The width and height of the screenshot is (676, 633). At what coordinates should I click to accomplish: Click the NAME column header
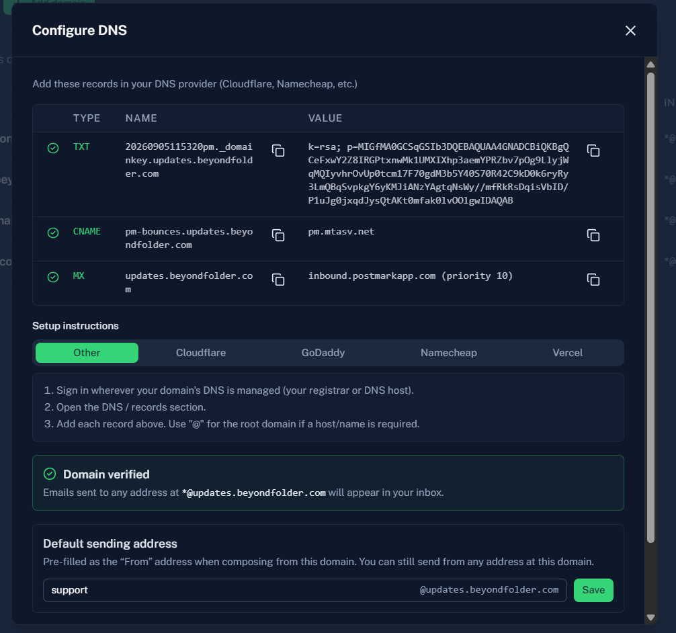pos(141,118)
